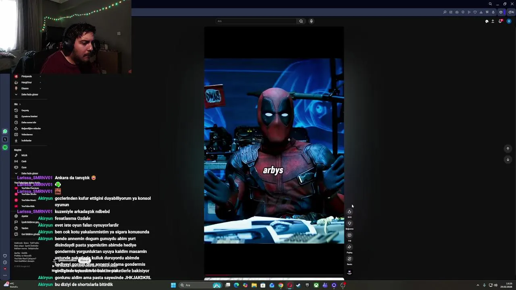The width and height of the screenshot is (516, 290).
Task: Go to next short with down arrow
Action: pyautogui.click(x=508, y=159)
